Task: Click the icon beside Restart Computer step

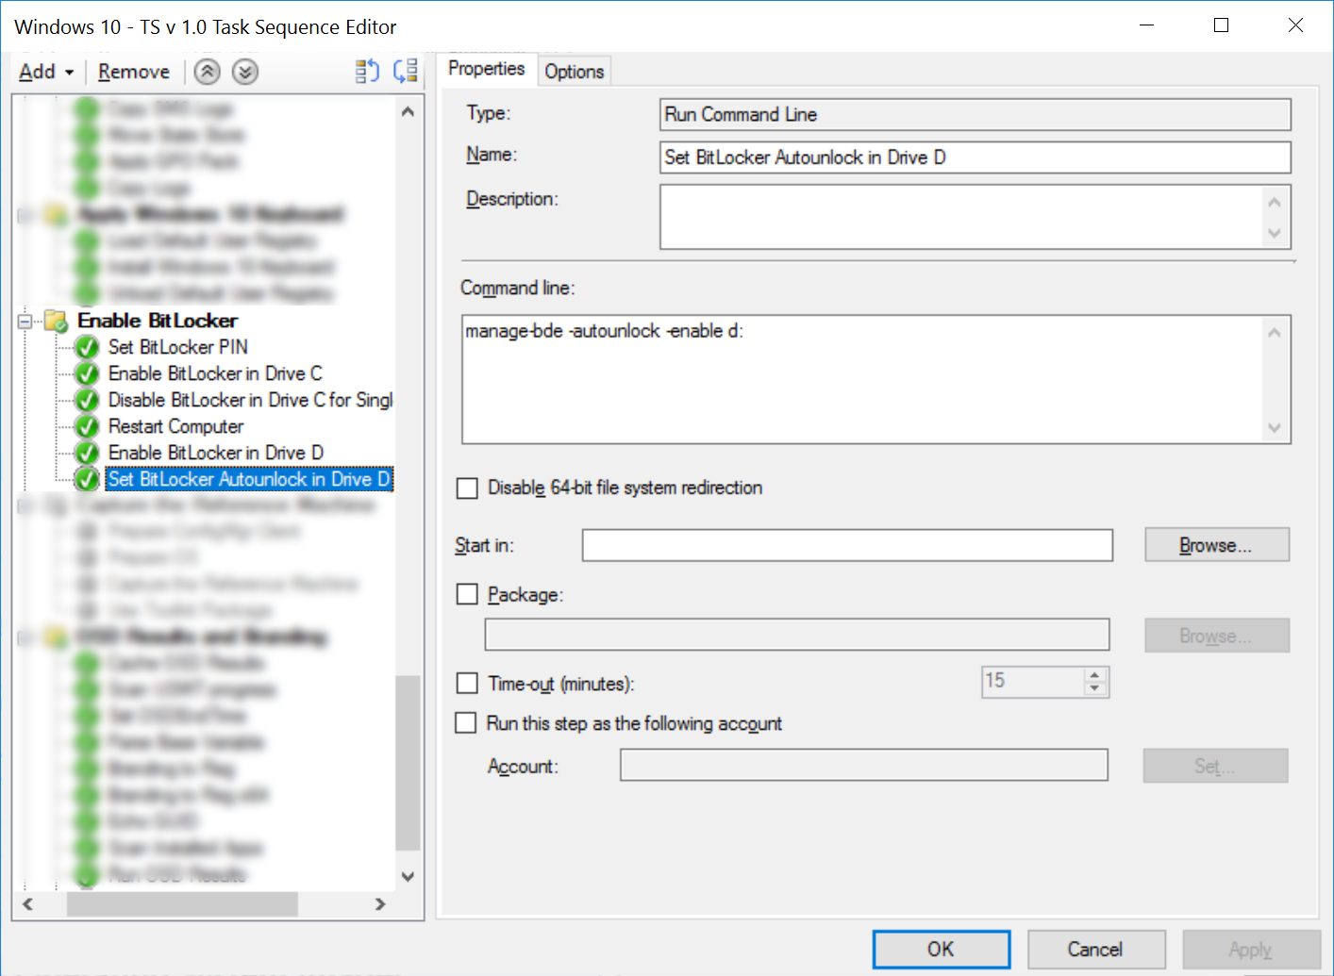Action: [86, 426]
